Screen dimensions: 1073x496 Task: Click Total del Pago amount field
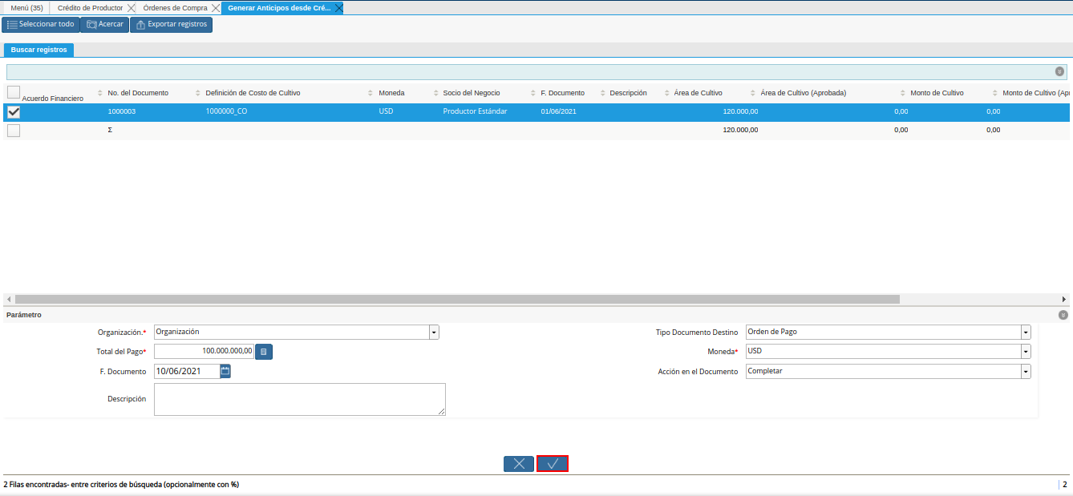[204, 351]
